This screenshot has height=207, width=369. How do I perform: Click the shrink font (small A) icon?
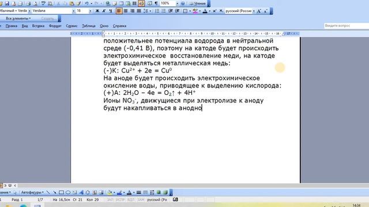265,11
